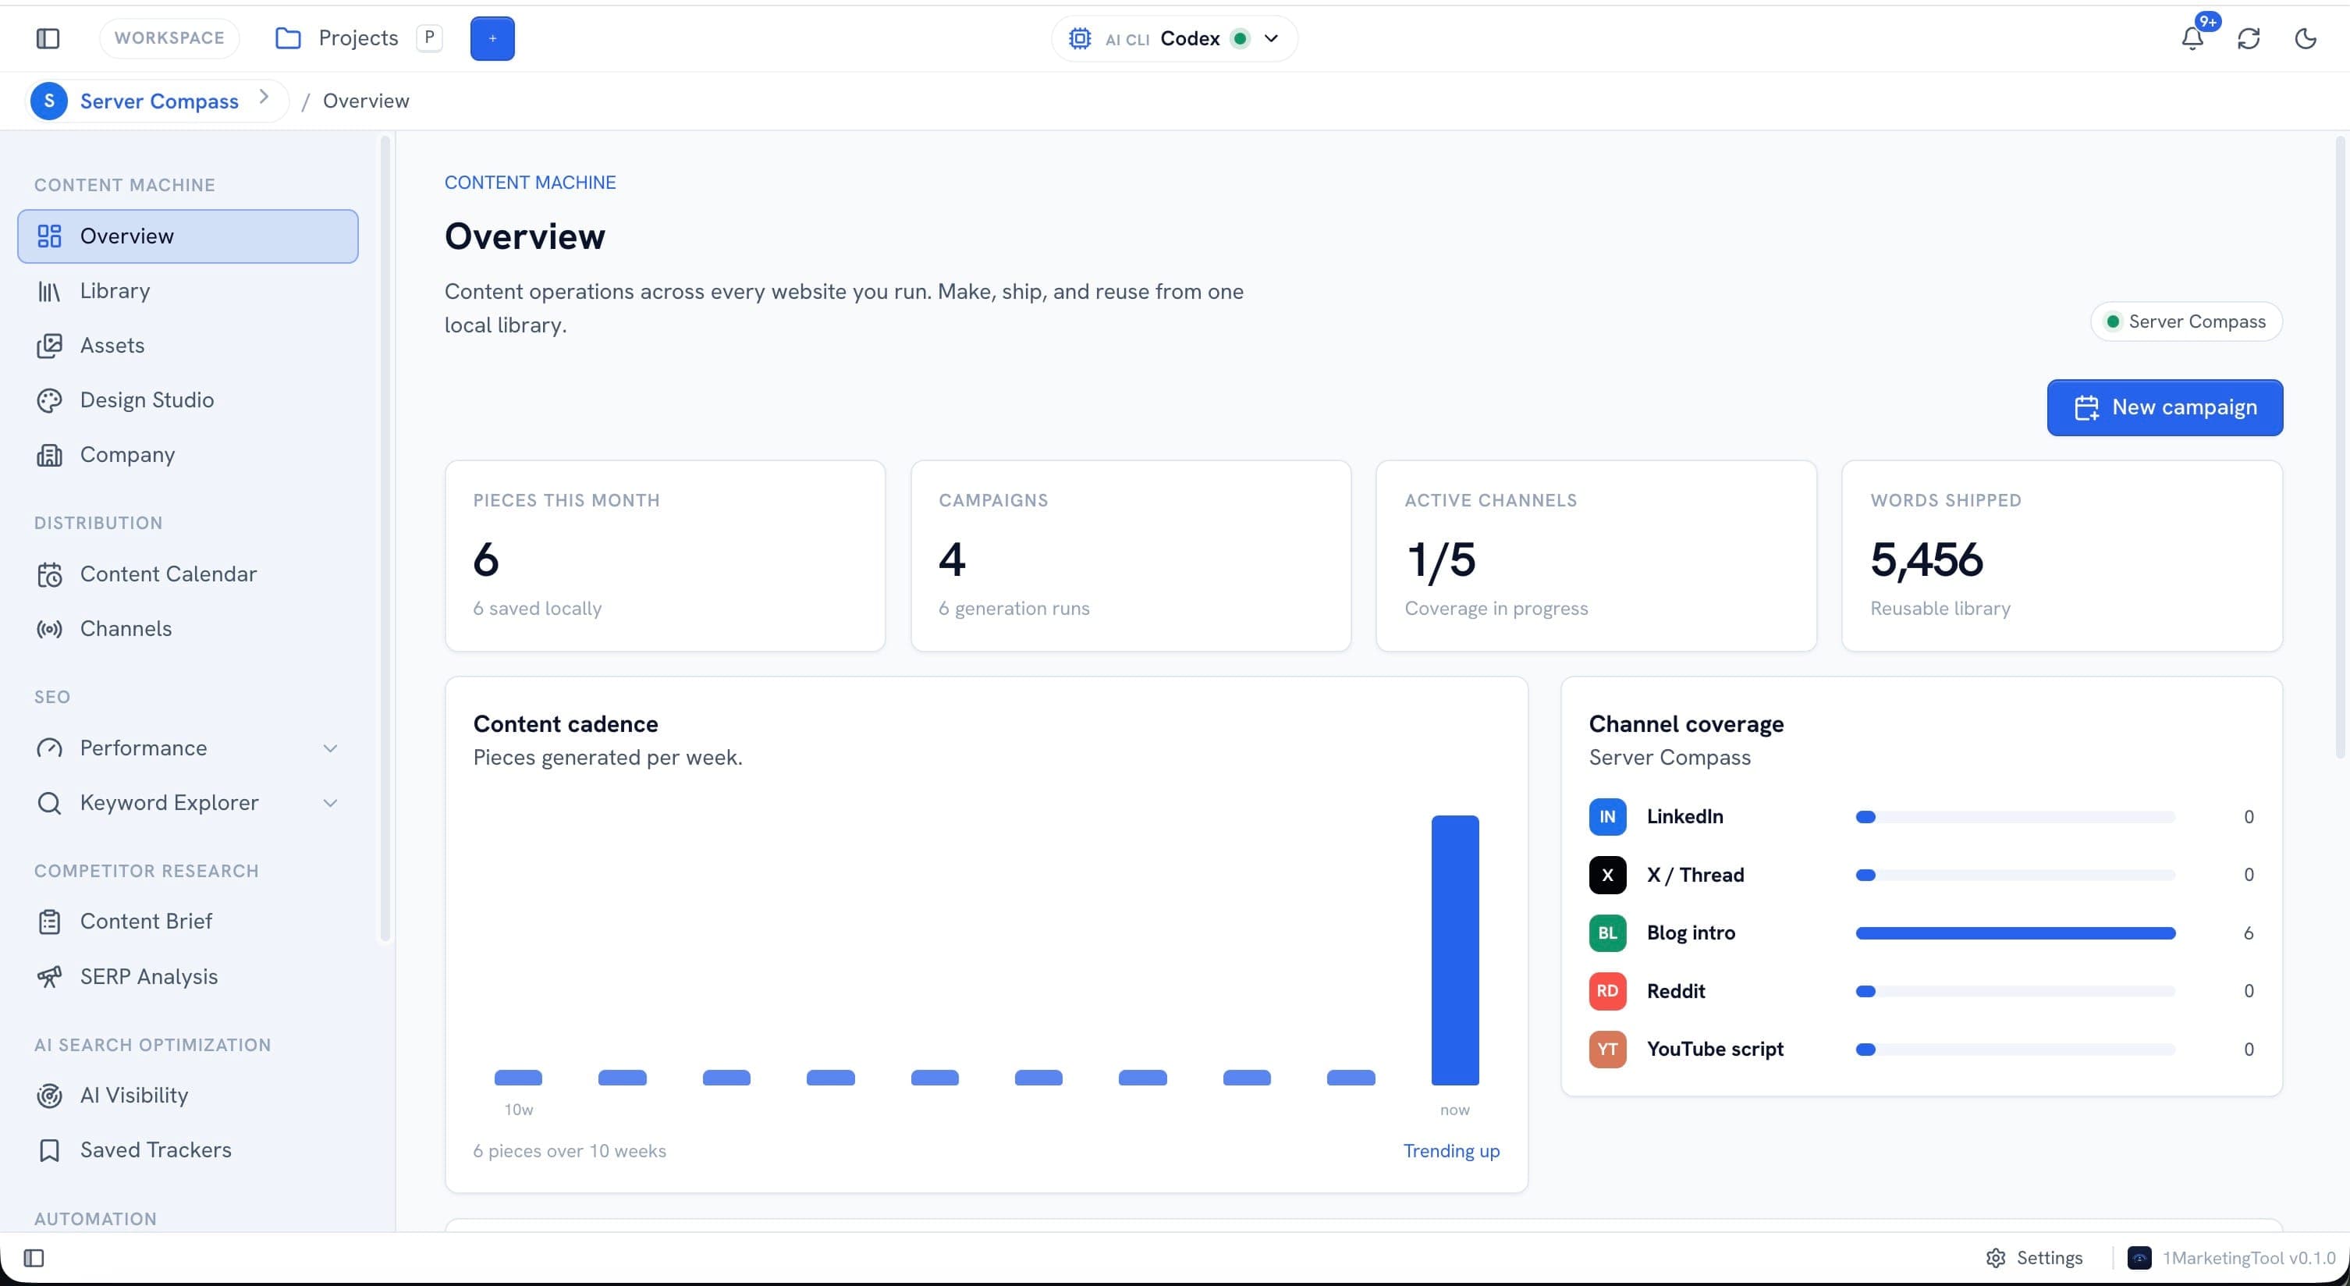Click the Content Calendar clock icon

[x=49, y=574]
